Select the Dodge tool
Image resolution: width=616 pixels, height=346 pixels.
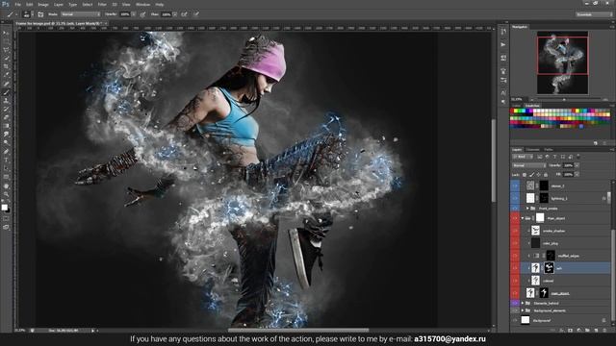pyautogui.click(x=6, y=143)
